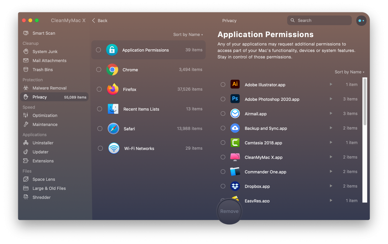Go to Mail Attachments in the sidebar
This screenshot has width=388, height=244.
tap(54, 60)
